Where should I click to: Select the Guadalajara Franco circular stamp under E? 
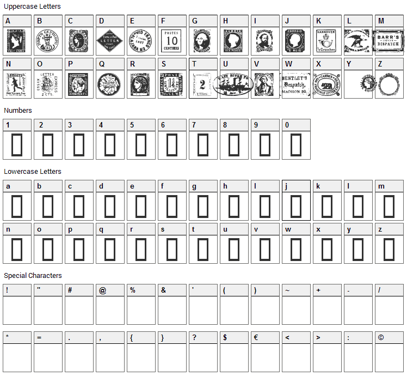pos(140,41)
